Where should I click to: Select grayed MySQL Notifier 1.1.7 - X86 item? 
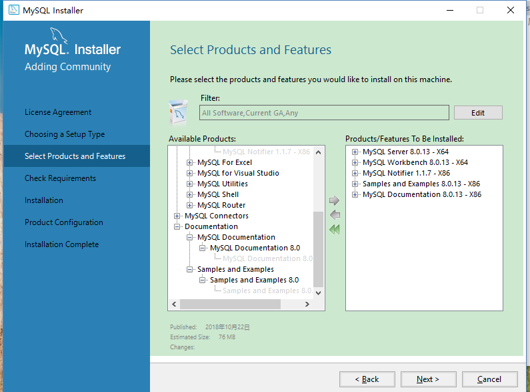267,152
